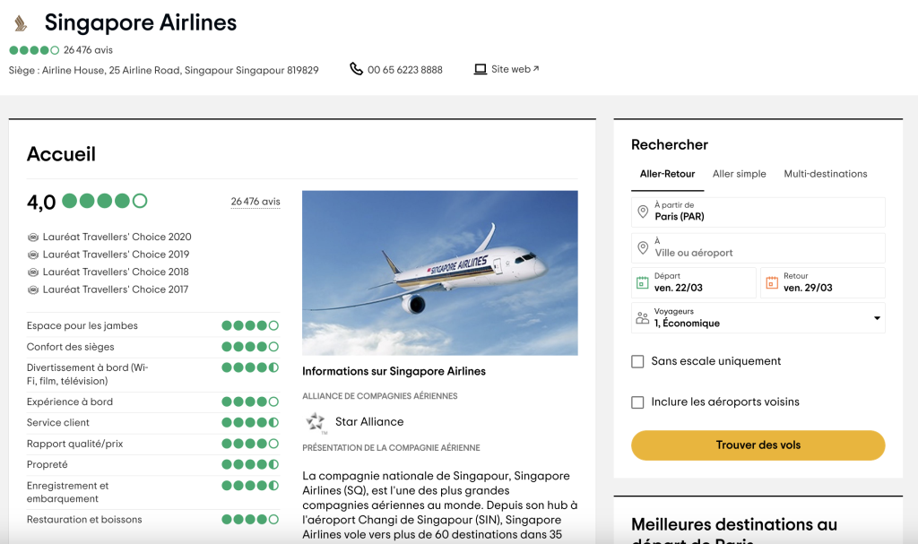Click the travelers icon in the Voyageurs field

[x=640, y=318]
